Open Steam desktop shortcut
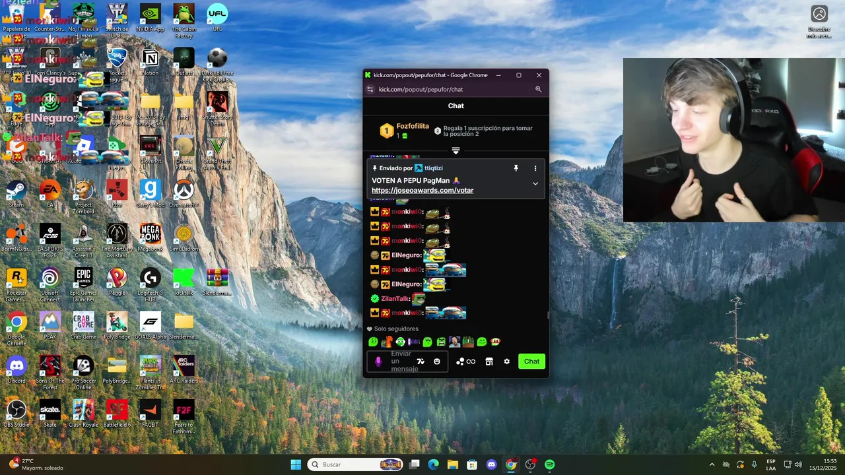This screenshot has width=845, height=475. [x=17, y=193]
